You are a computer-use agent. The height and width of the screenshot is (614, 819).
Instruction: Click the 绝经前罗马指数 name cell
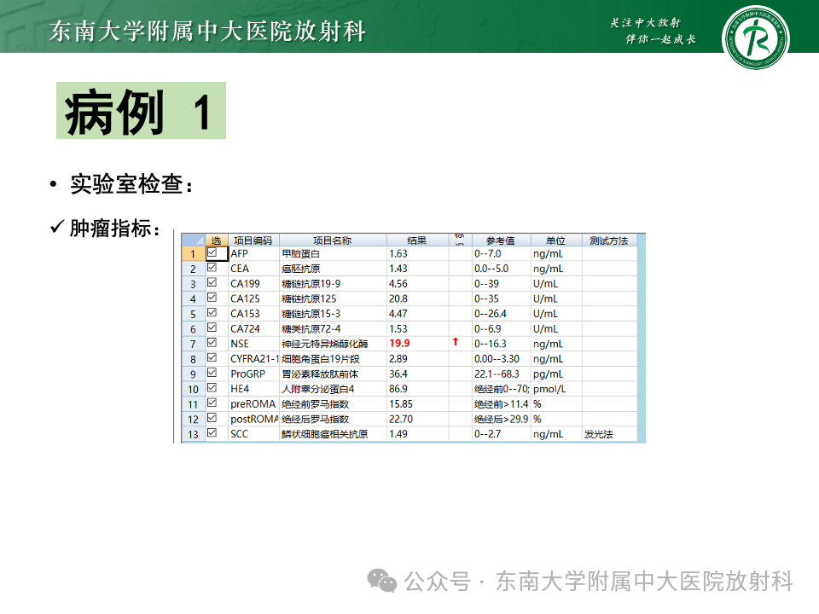click(x=333, y=404)
